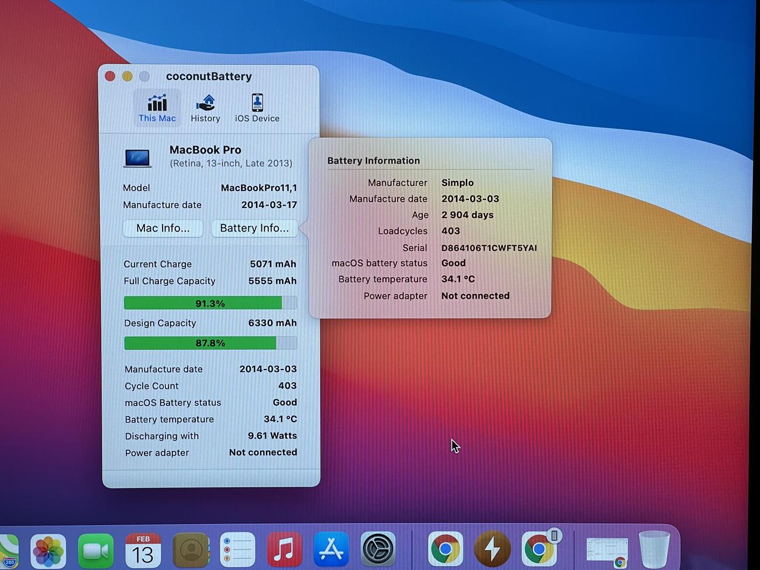Image resolution: width=760 pixels, height=570 pixels.
Task: Click the Age value 2 904 days
Action: pyautogui.click(x=468, y=215)
